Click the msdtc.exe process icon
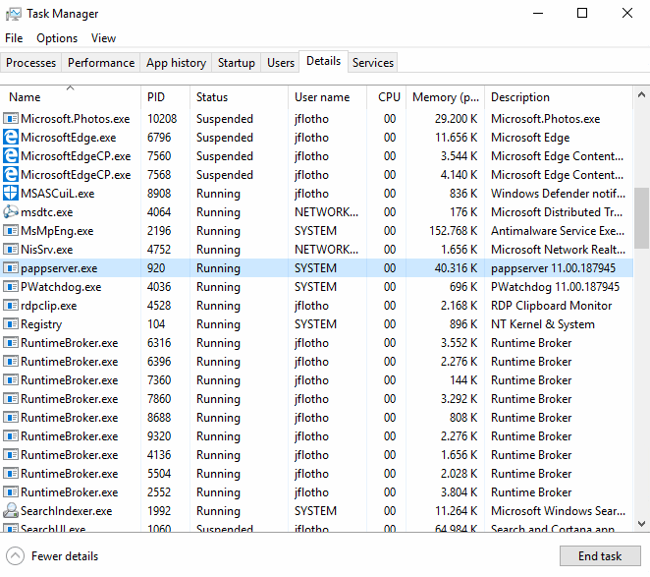650x577 pixels. click(x=11, y=212)
